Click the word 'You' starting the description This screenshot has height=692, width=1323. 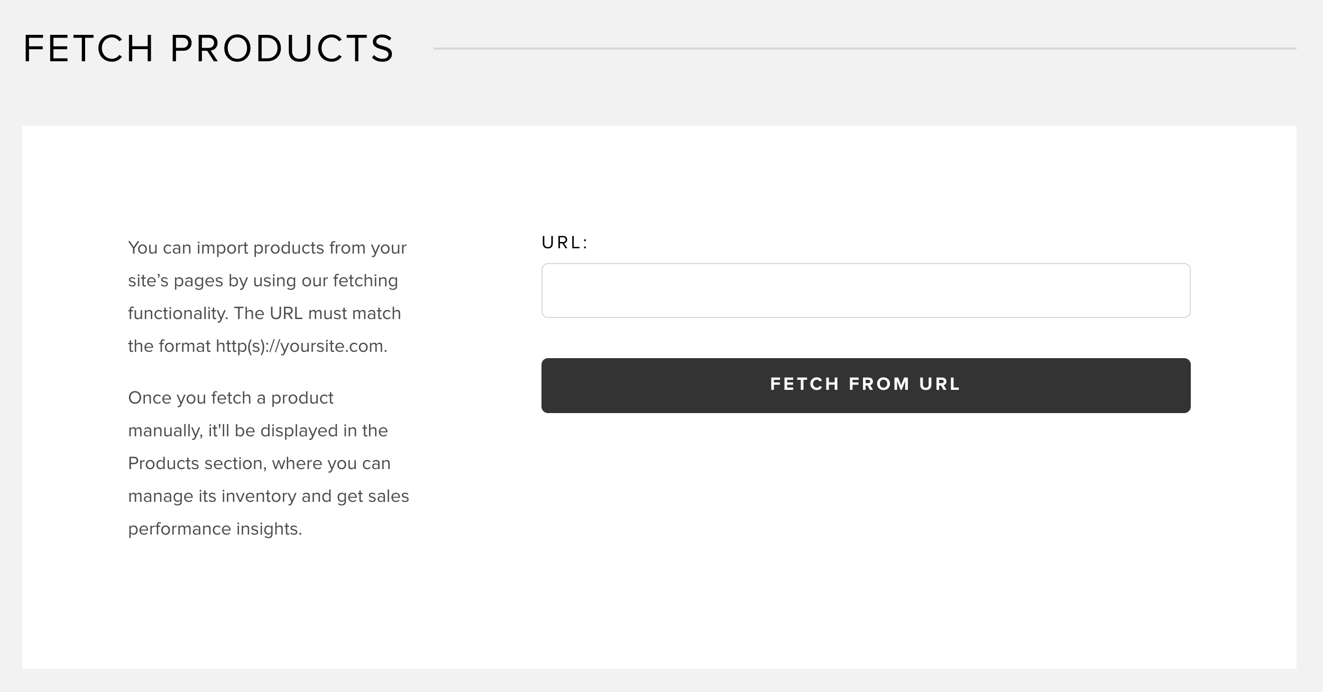point(143,248)
